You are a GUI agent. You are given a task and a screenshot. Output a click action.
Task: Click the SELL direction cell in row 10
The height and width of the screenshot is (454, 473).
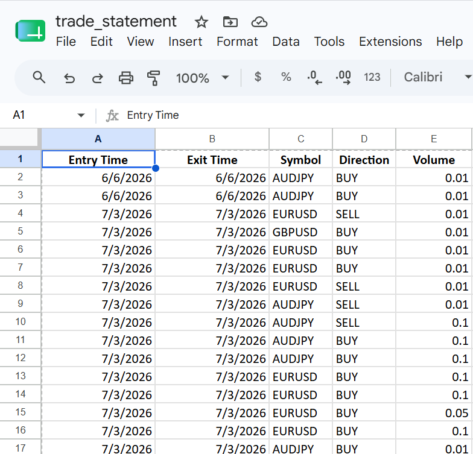coord(364,322)
